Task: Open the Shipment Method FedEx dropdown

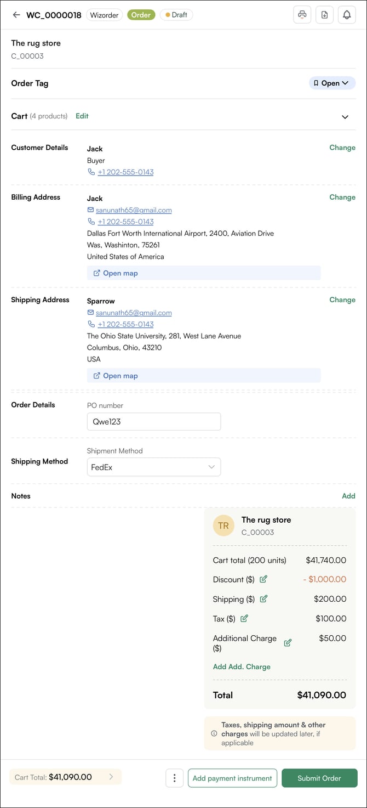Action: (x=154, y=467)
